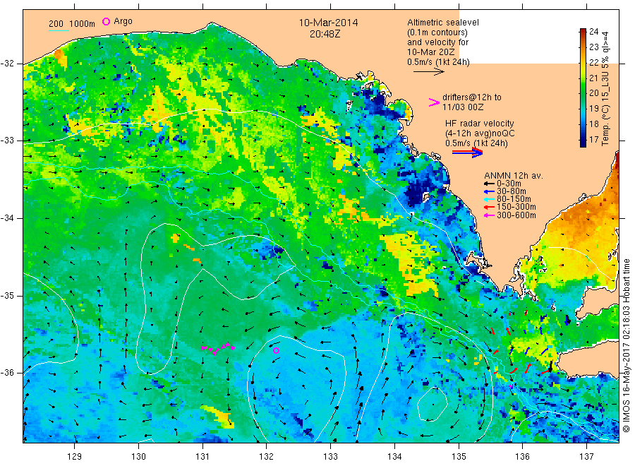Click the '135' longitude axis label
Image resolution: width=635 pixels, height=466 pixels.
pyautogui.click(x=459, y=457)
